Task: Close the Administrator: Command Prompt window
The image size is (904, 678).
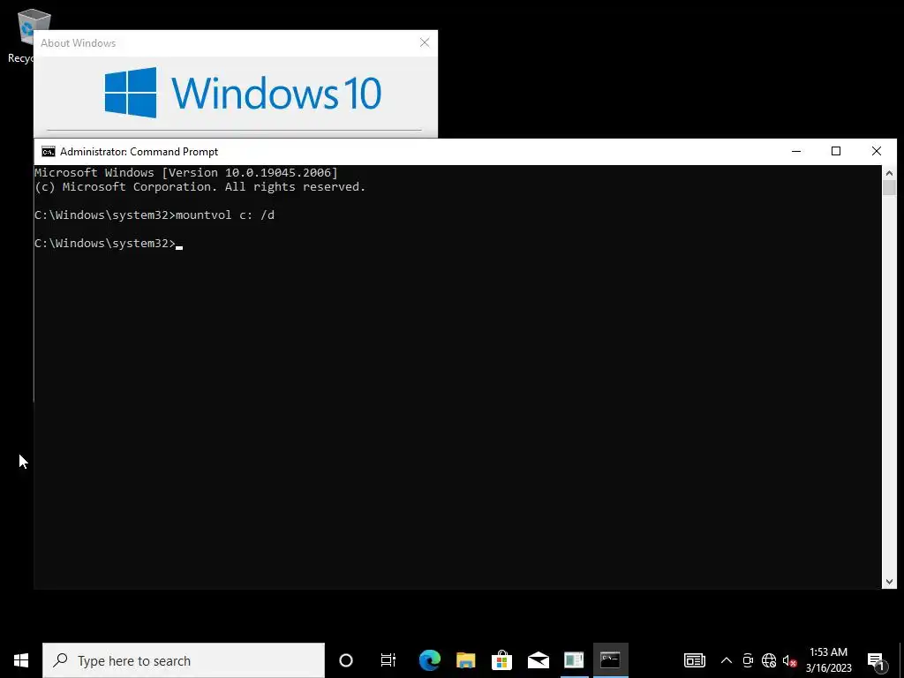Action: (877, 152)
